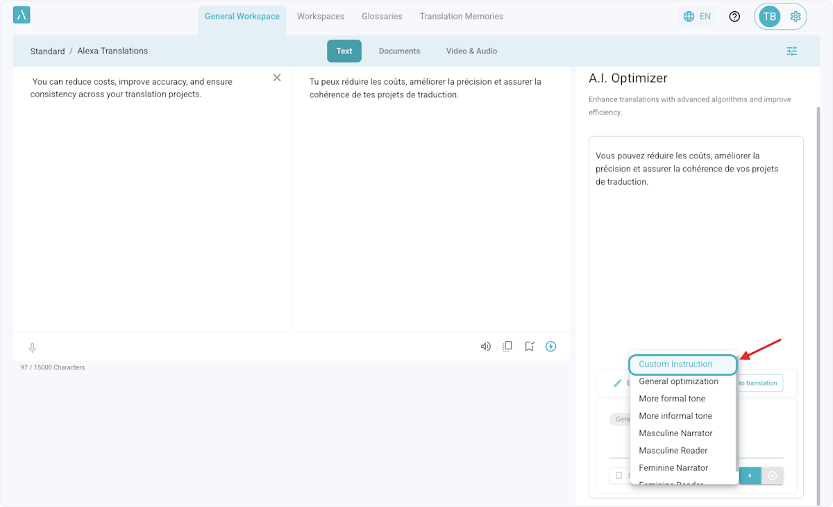Click the bookmark save translation icon
Image resolution: width=833 pixels, height=507 pixels.
click(x=530, y=347)
